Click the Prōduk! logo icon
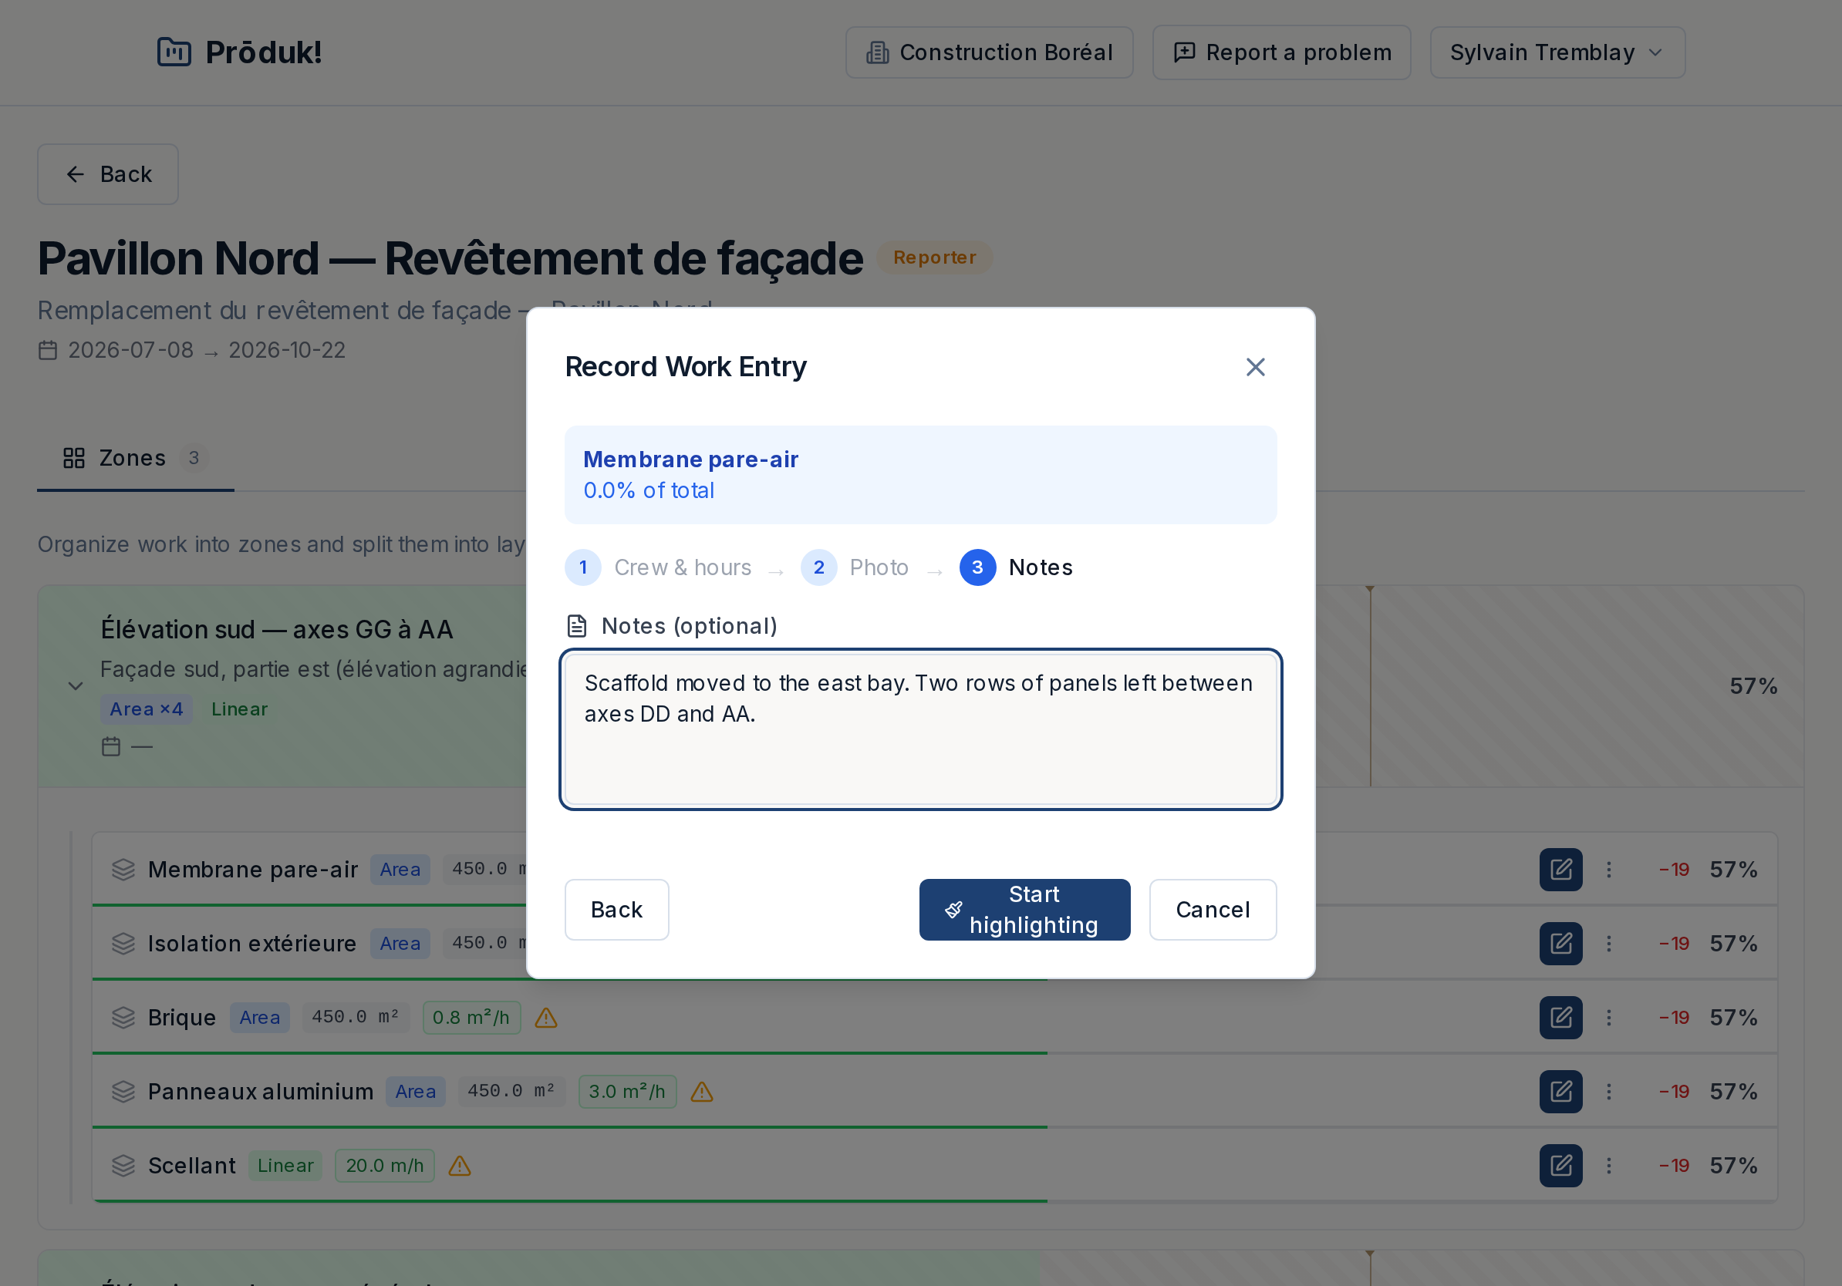The image size is (1842, 1286). (x=174, y=52)
